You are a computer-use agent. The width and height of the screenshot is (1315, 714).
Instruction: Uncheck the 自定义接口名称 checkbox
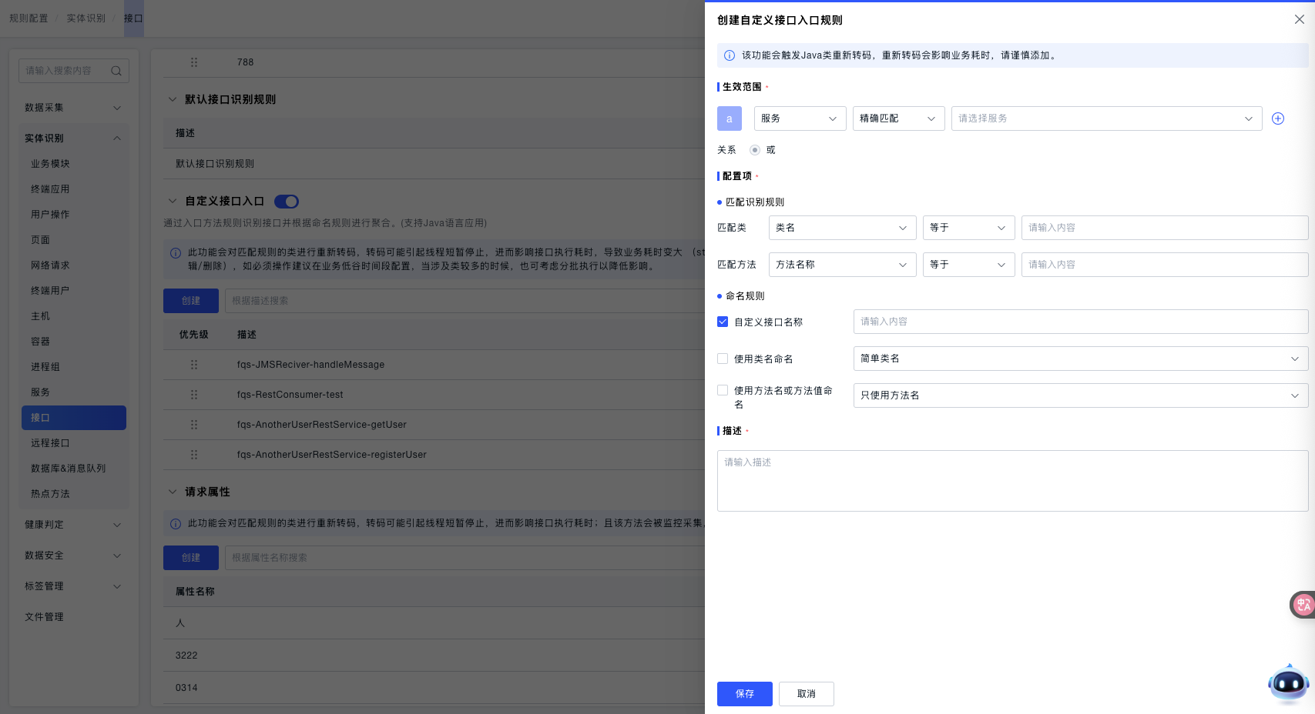(x=723, y=322)
